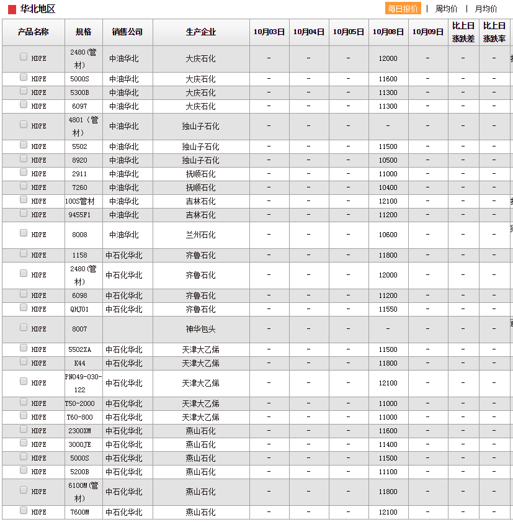Select checkbox for HDPE 5502 独山子石化
Screen dimensions: 513x522
coord(24,145)
